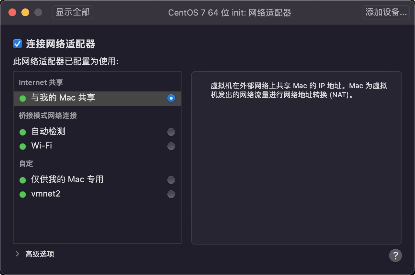Click the yellow minimize window button
Image resolution: width=415 pixels, height=275 pixels.
tap(25, 13)
